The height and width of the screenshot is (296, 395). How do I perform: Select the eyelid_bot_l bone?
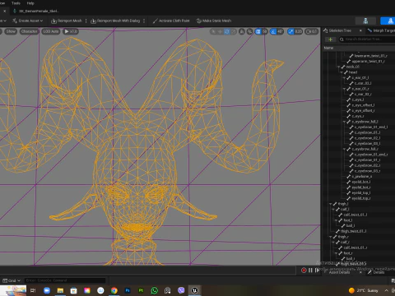coord(360,182)
